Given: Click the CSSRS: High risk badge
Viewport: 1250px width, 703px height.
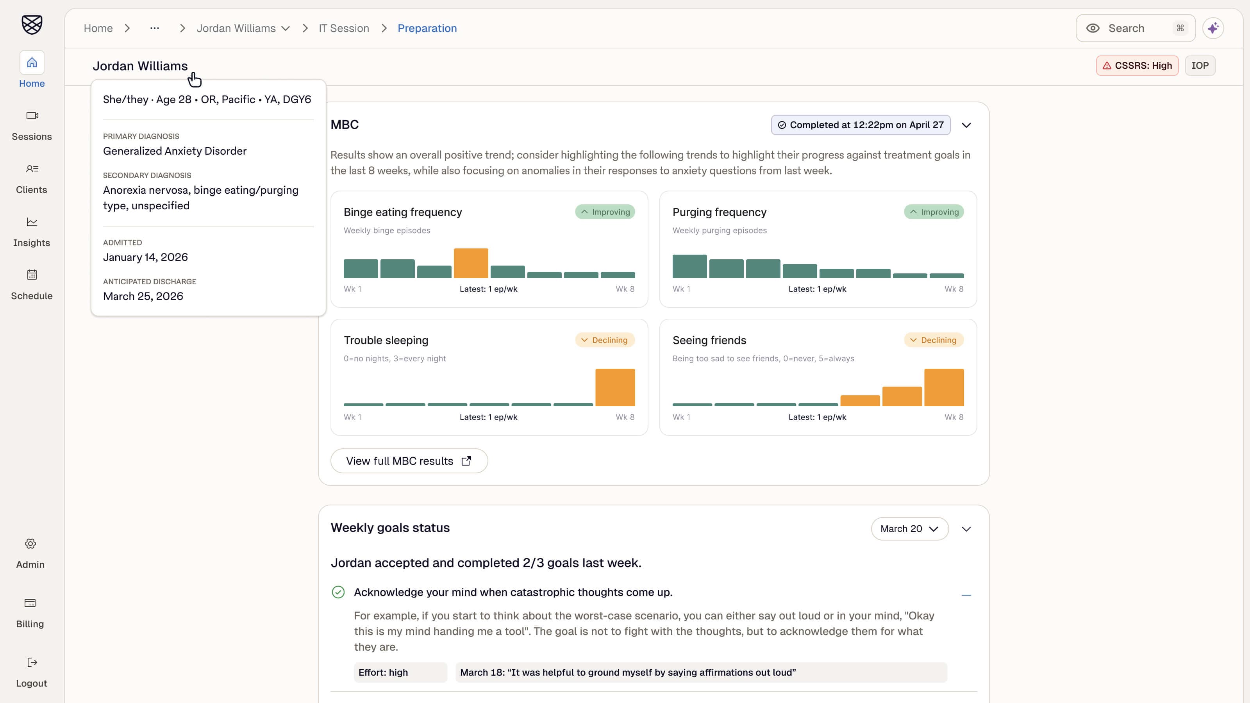Looking at the screenshot, I should coord(1137,66).
